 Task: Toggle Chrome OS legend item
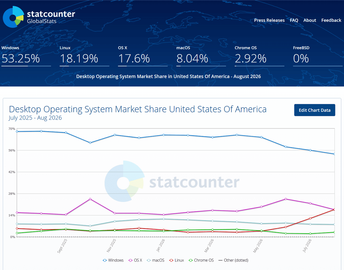click(x=201, y=260)
